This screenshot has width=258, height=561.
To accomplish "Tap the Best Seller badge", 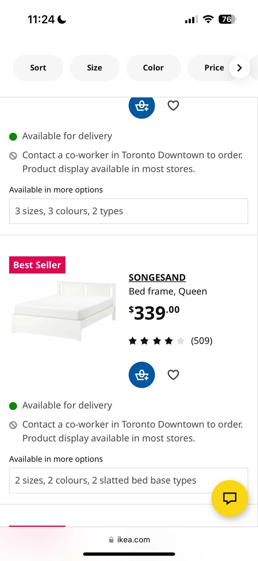I will pyautogui.click(x=37, y=265).
